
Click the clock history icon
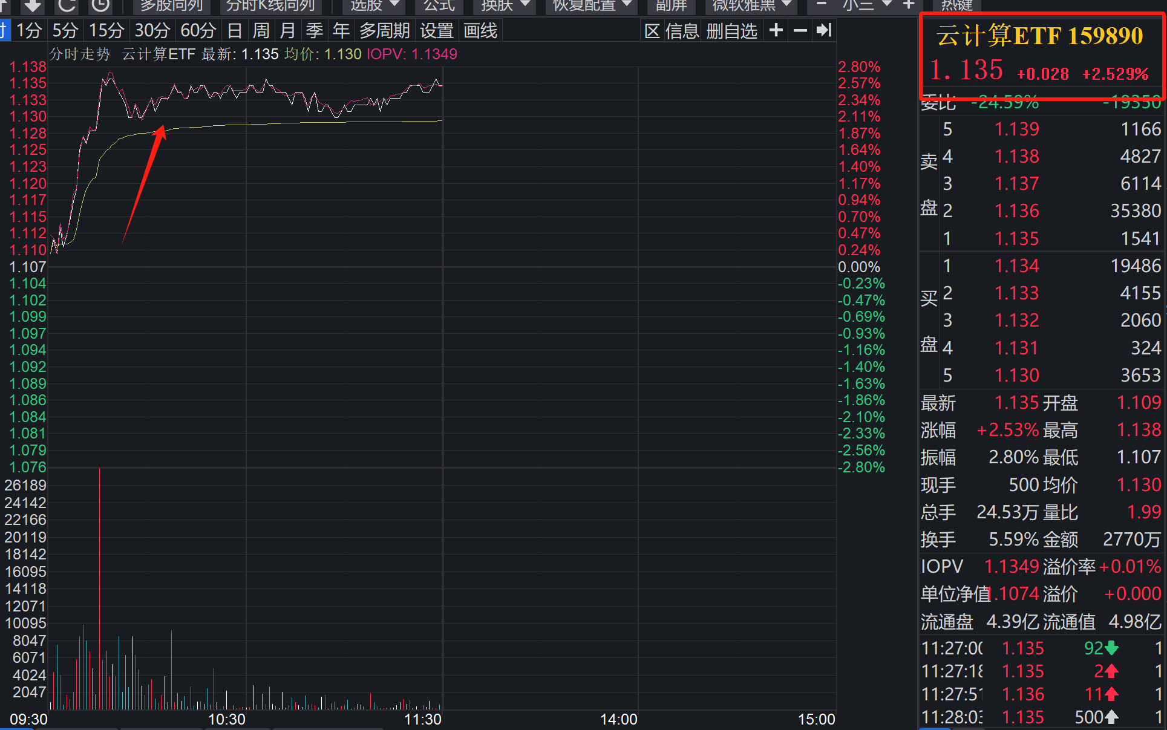point(100,5)
